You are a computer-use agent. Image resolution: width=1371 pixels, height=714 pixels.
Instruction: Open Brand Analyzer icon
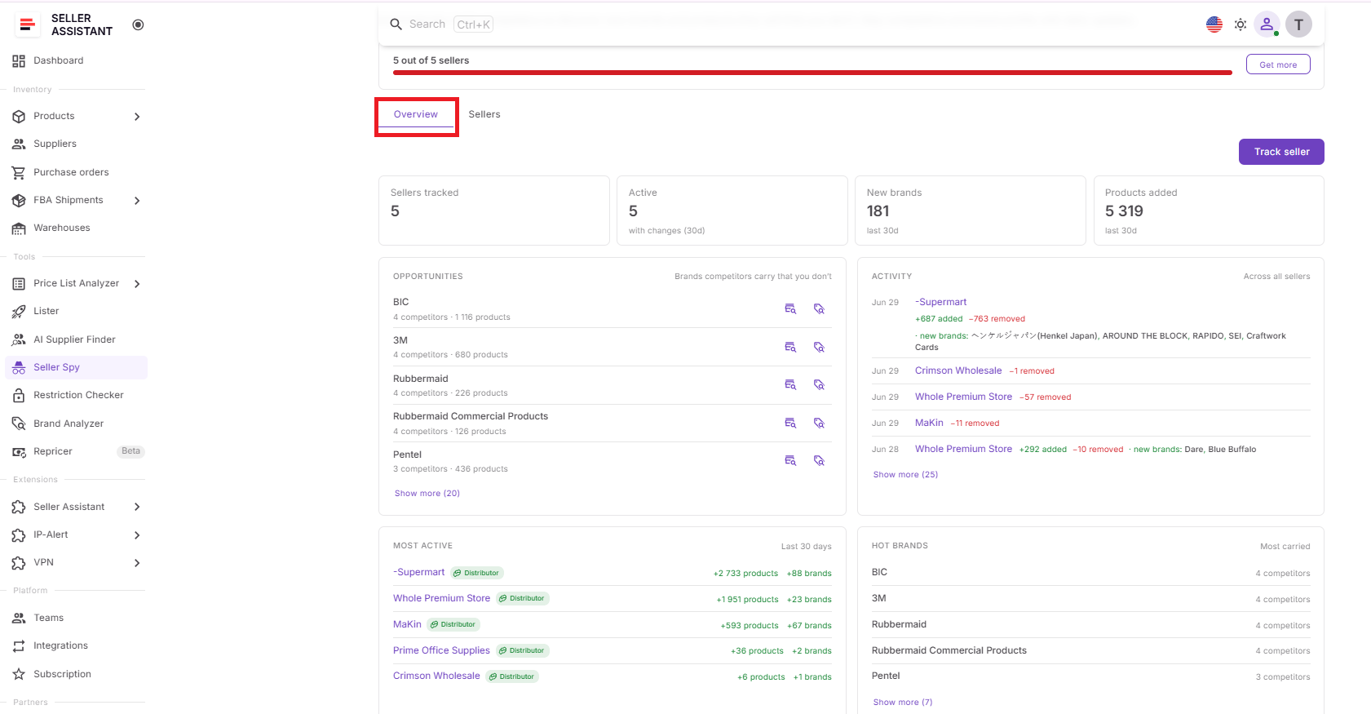[19, 424]
